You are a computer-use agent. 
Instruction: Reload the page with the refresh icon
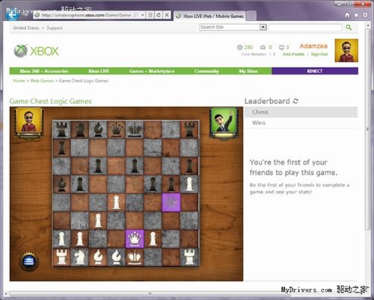click(159, 15)
